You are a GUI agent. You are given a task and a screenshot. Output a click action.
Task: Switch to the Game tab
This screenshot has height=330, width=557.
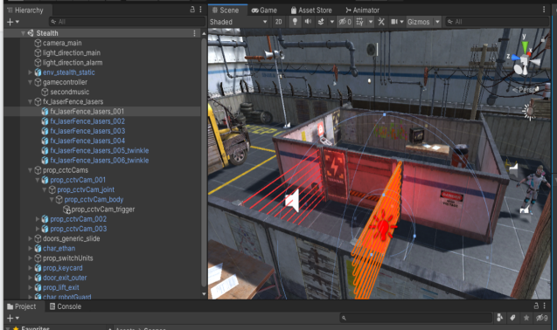tap(264, 10)
